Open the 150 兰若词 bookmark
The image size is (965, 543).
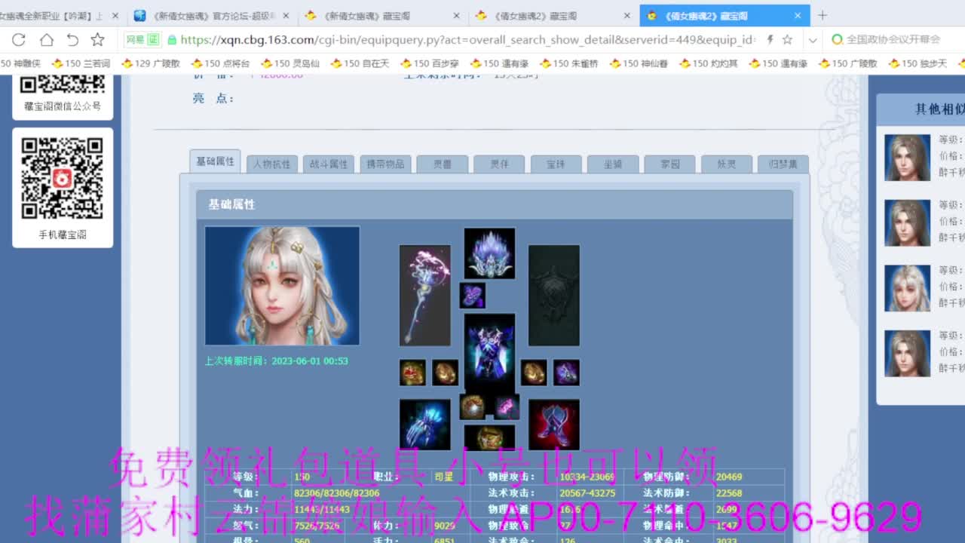coord(81,64)
